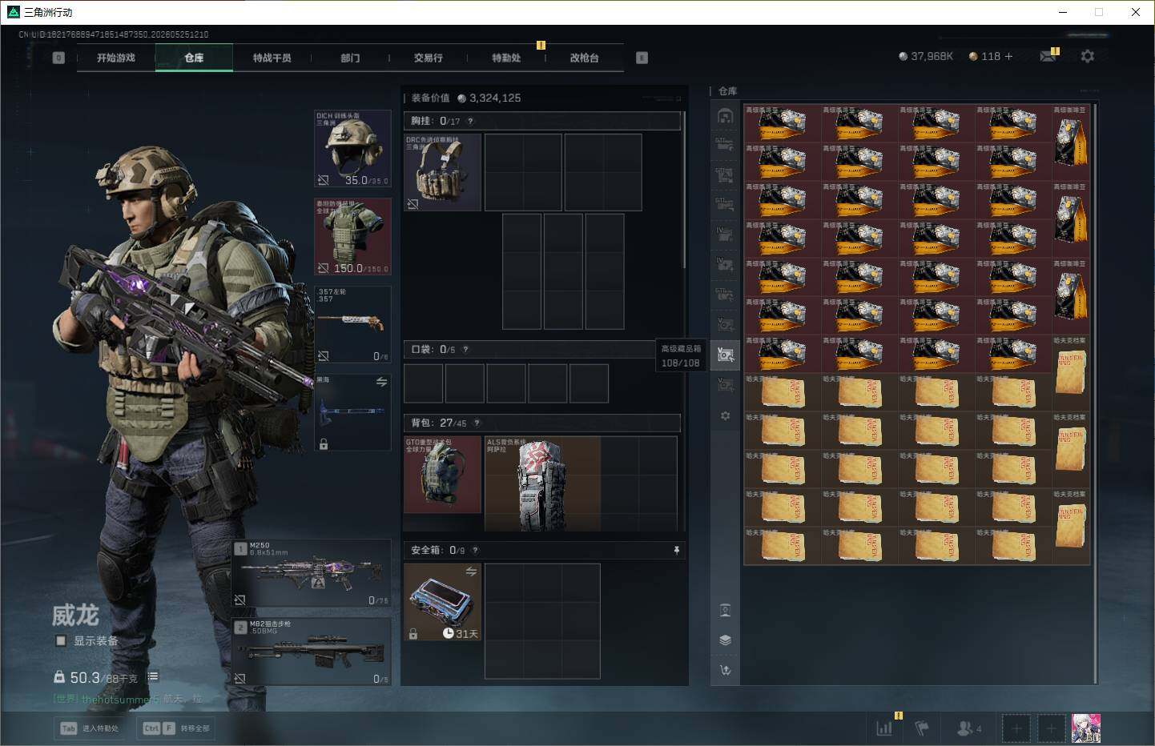Viewport: 1155px width, 746px height.
Task: Select bottom-left 哈夫克档案 folder in warehouse grid
Action: 783,546
